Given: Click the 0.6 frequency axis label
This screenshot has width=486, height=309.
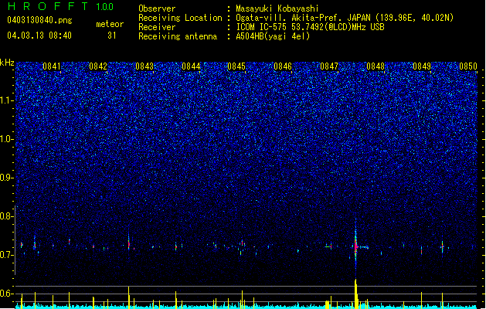Looking at the screenshot, I should pyautogui.click(x=7, y=294).
